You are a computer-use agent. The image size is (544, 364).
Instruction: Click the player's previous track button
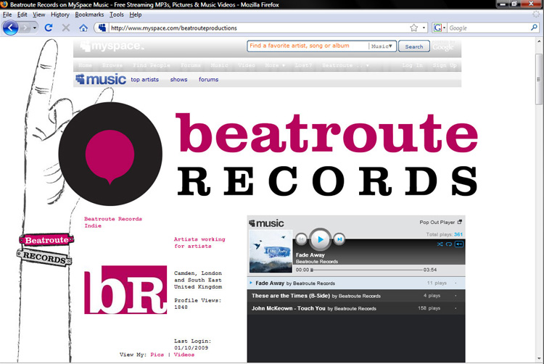301,239
